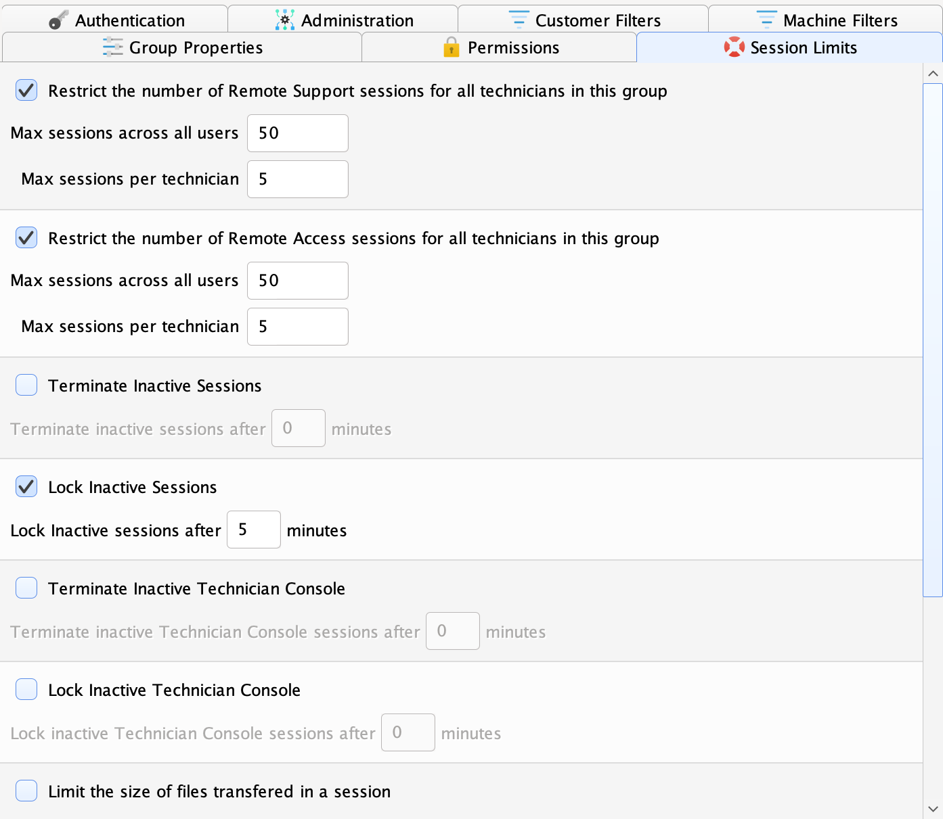Image resolution: width=943 pixels, height=819 pixels.
Task: Click Remote Access max sessions across all users field
Action: (298, 281)
